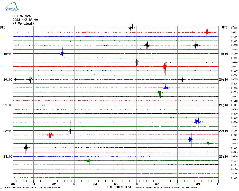Viewport: 239px width, 191px height.
Task: Click the DC value 34299
Action: tap(234, 71)
